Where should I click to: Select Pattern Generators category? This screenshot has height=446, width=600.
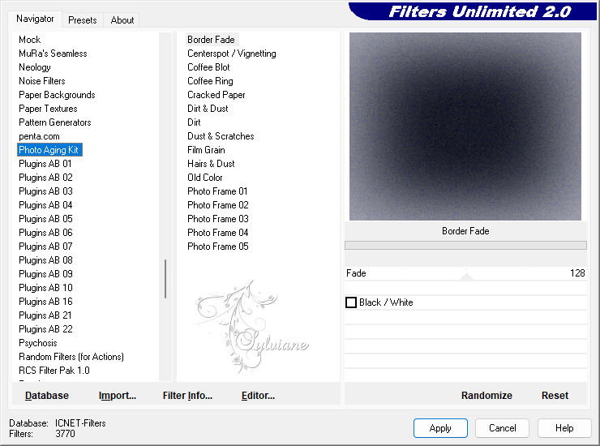55,122
